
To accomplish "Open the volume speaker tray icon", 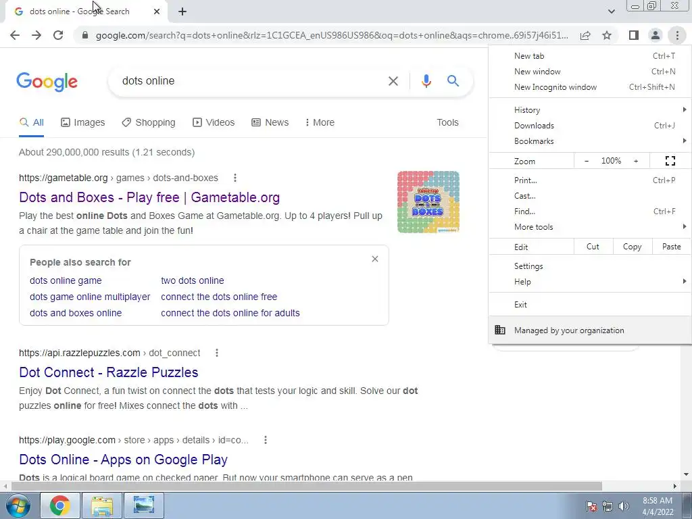I will click(x=624, y=506).
